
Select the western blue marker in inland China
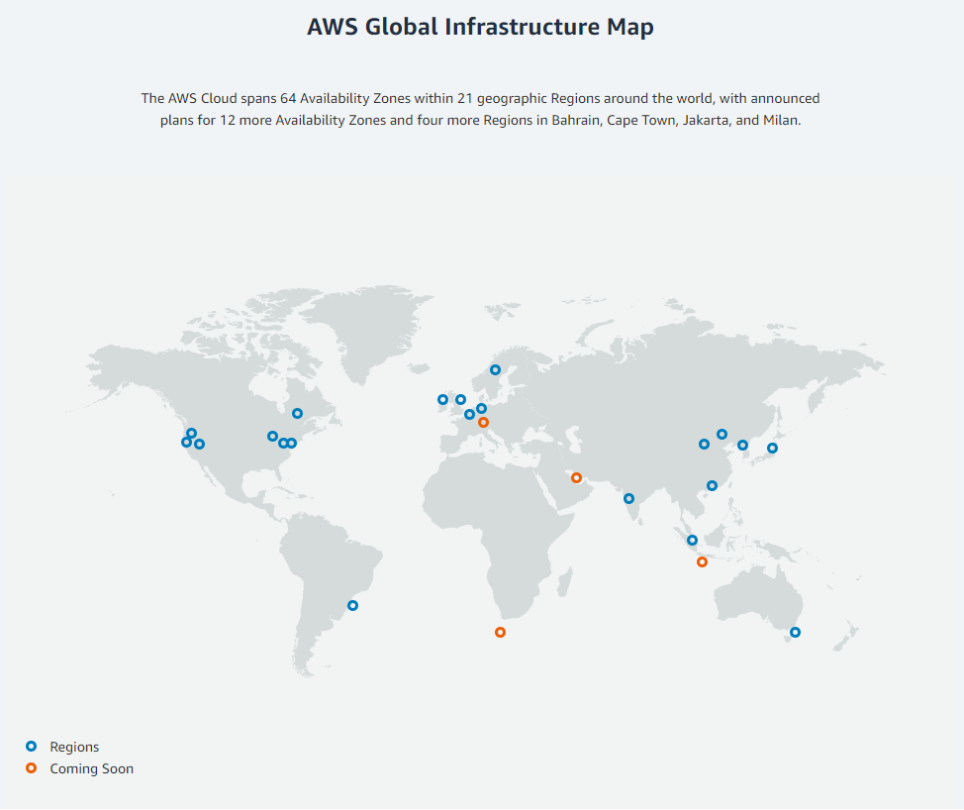point(704,444)
